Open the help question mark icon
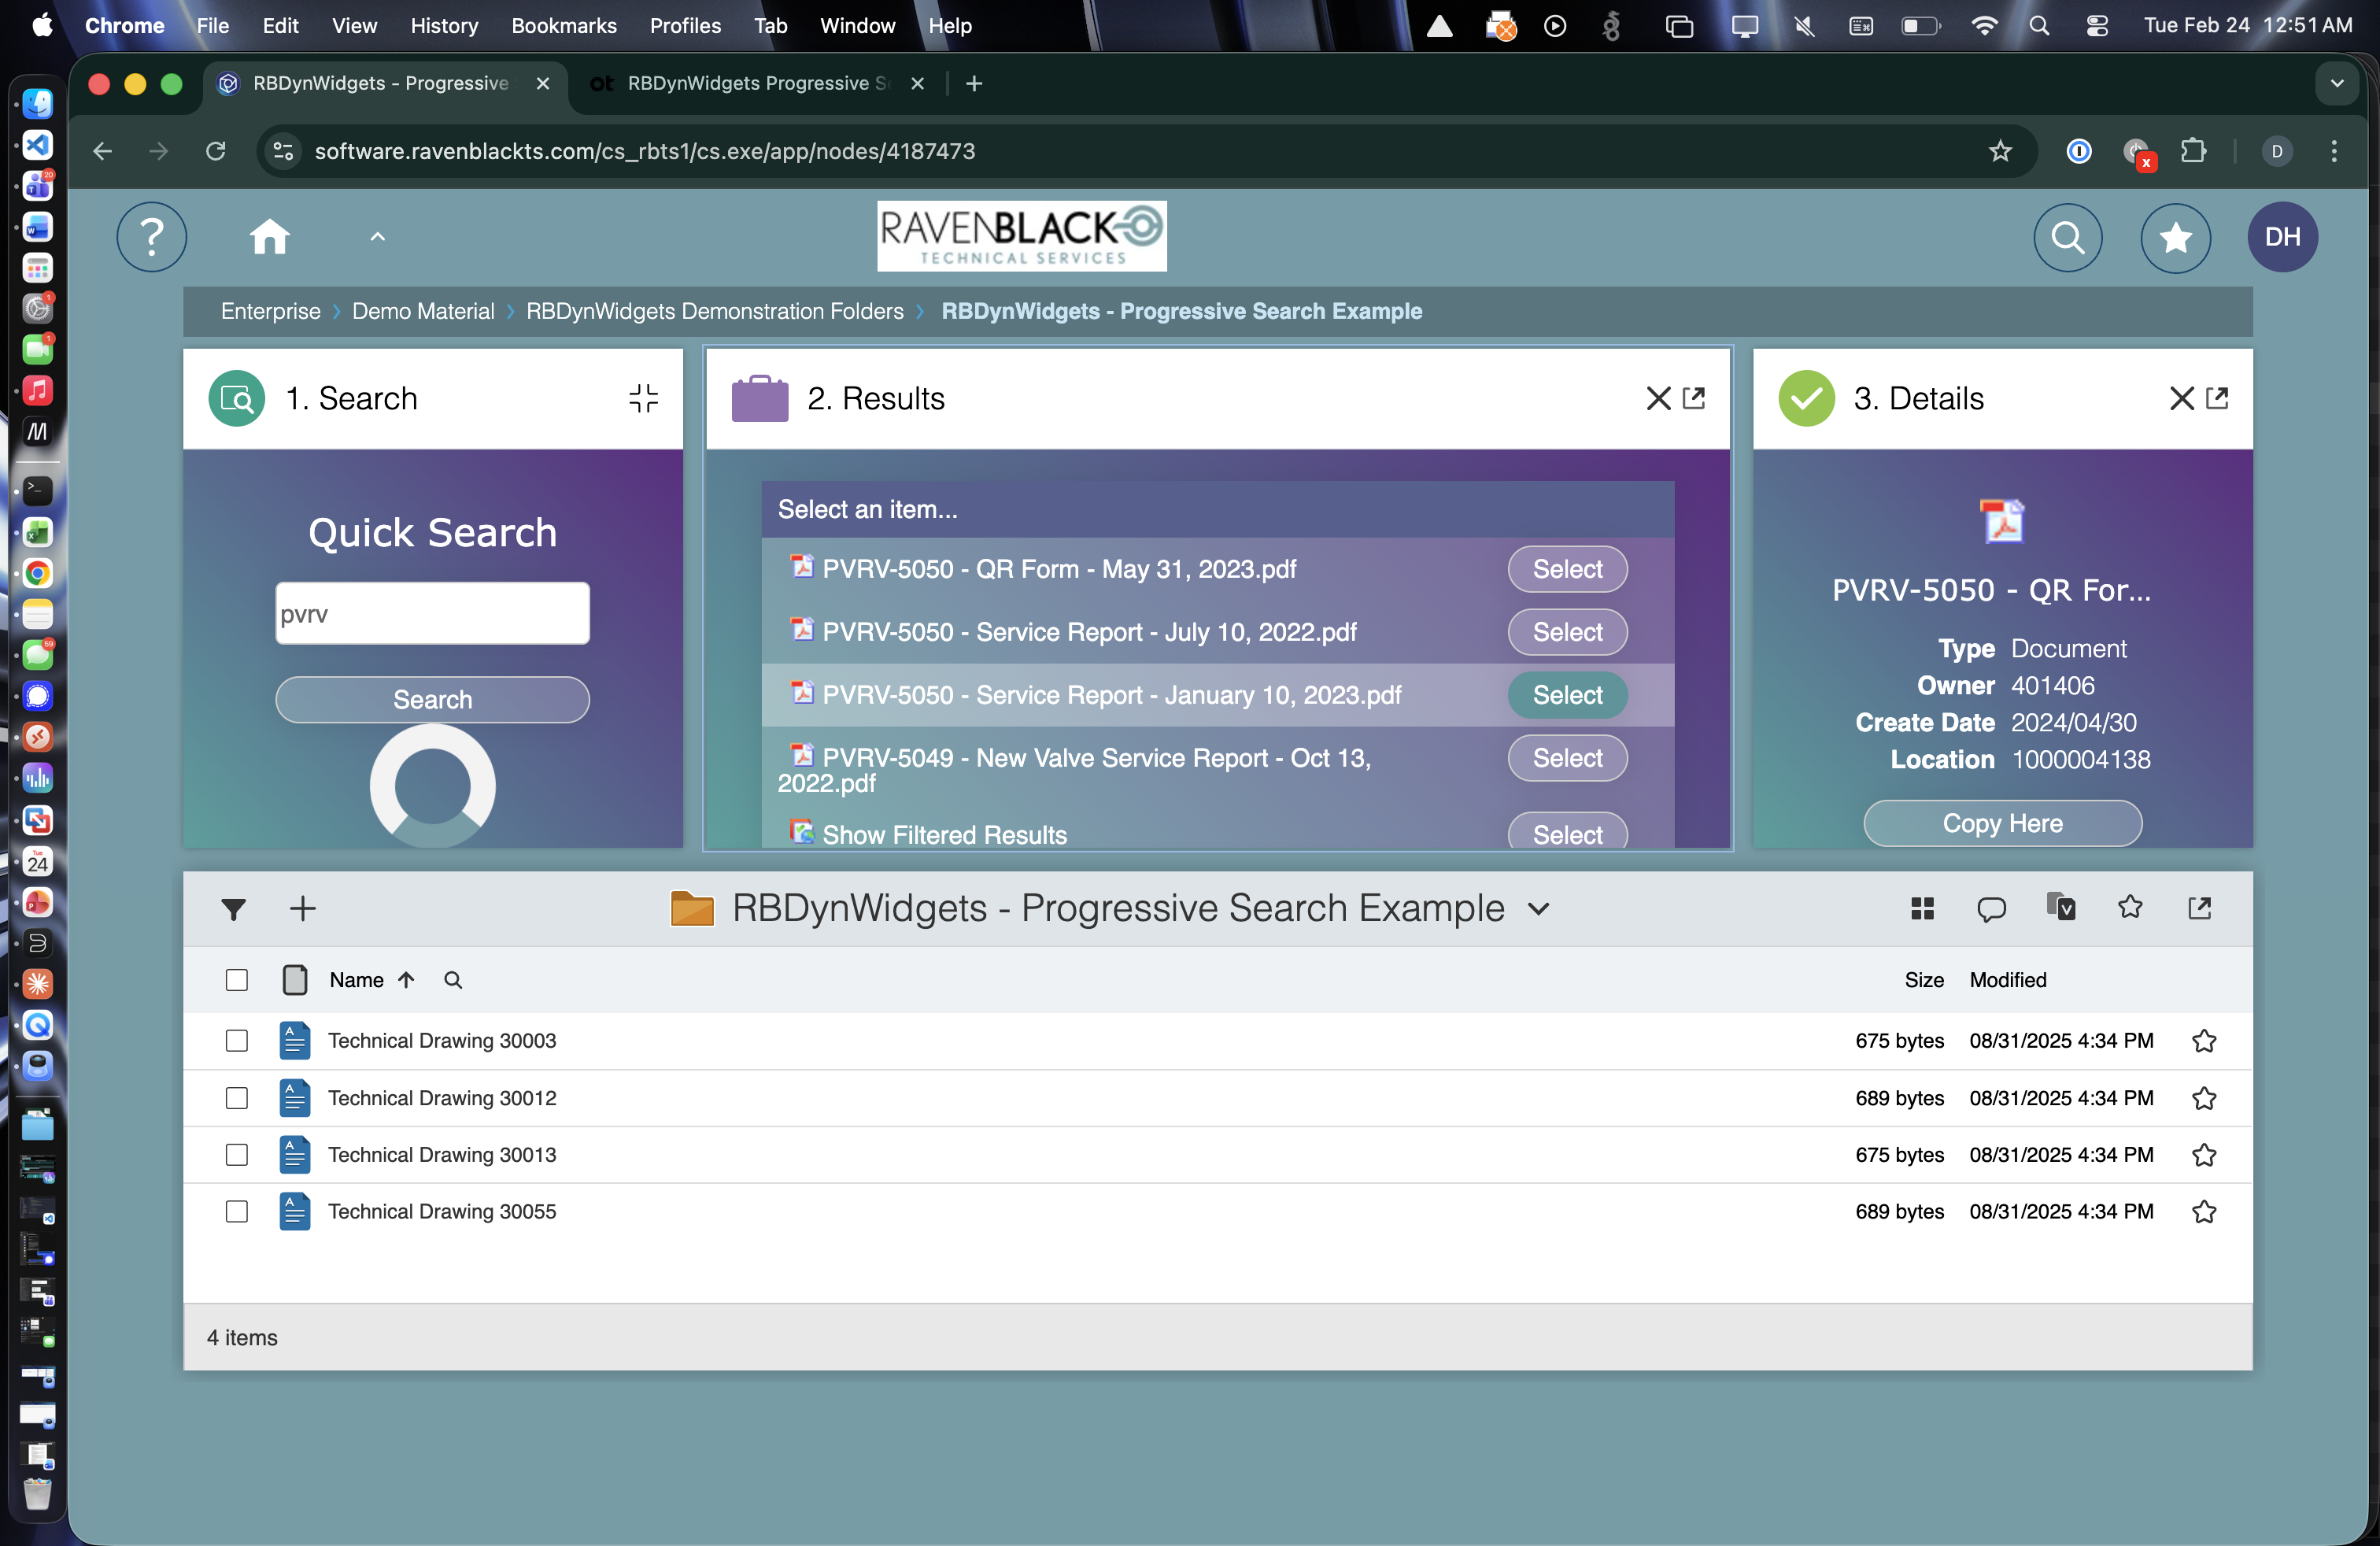The height and width of the screenshot is (1546, 2380). pos(151,237)
